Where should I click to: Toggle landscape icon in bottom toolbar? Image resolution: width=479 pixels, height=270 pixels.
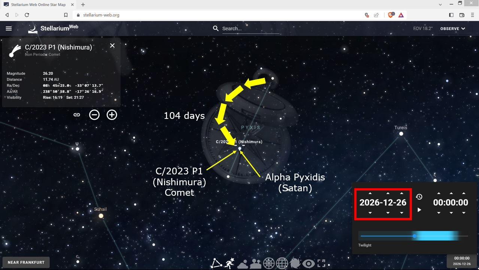click(256, 264)
